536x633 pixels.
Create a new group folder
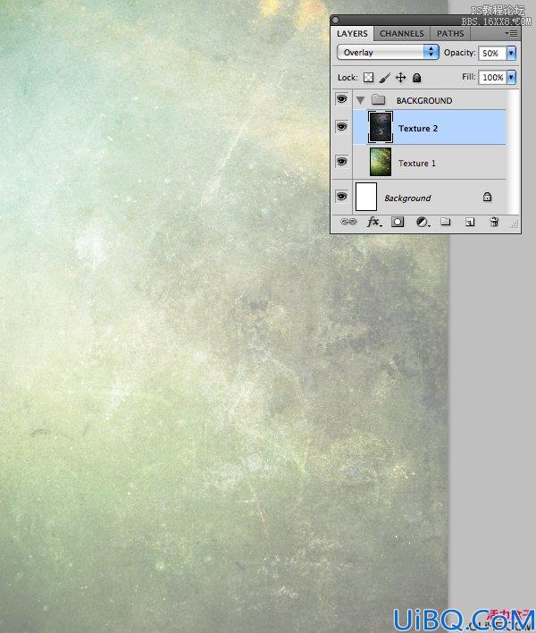click(x=446, y=221)
